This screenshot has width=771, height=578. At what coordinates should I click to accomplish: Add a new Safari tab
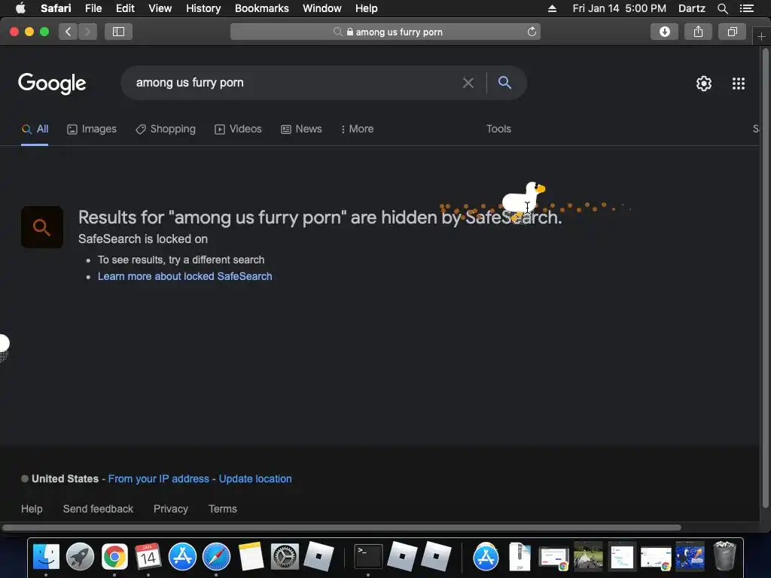tap(761, 37)
